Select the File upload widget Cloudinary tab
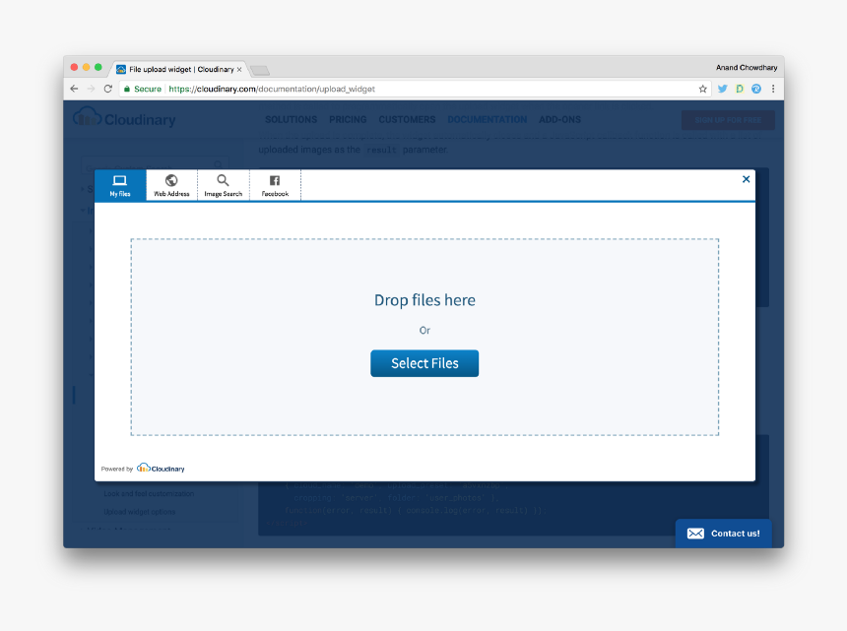847x631 pixels. (178, 69)
